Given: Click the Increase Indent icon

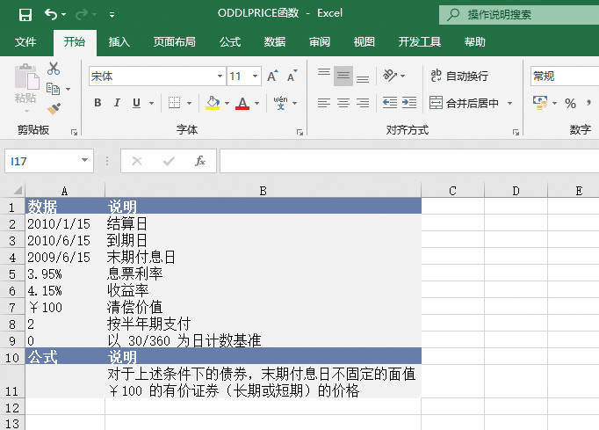Looking at the screenshot, I should point(410,103).
